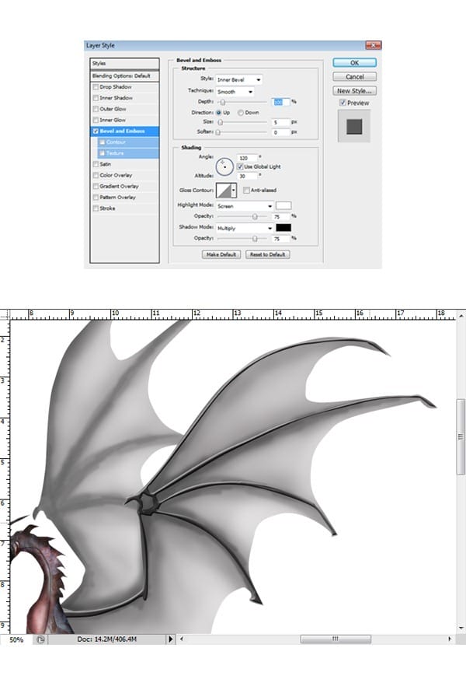Click the New Style... button
The image size is (466, 683).
coord(354,91)
